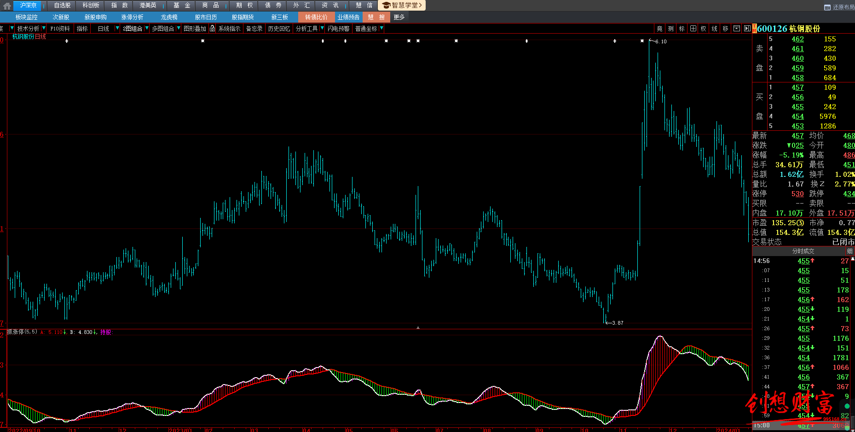
Task: Click the 标 marker toolbar icon
Action: point(682,29)
